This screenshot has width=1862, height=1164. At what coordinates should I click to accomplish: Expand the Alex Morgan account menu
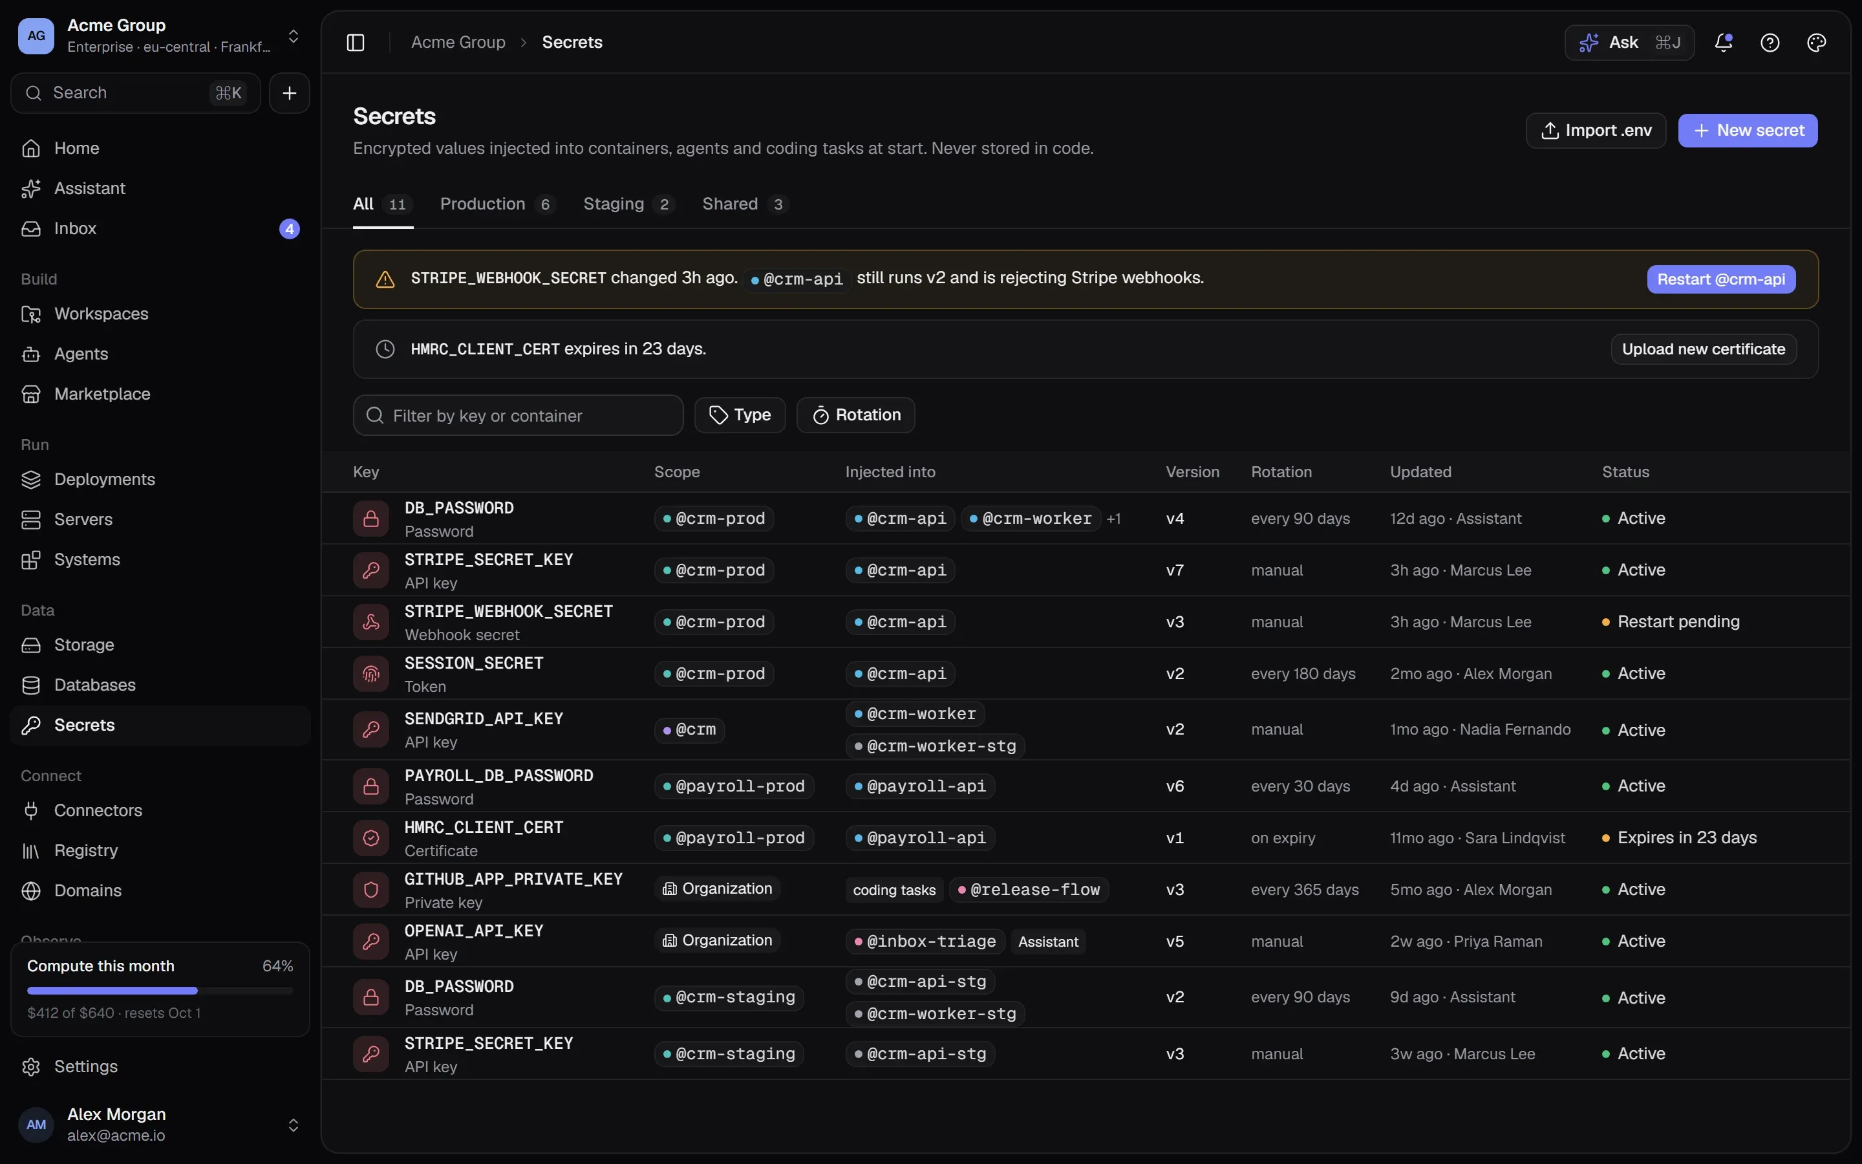tap(160, 1125)
